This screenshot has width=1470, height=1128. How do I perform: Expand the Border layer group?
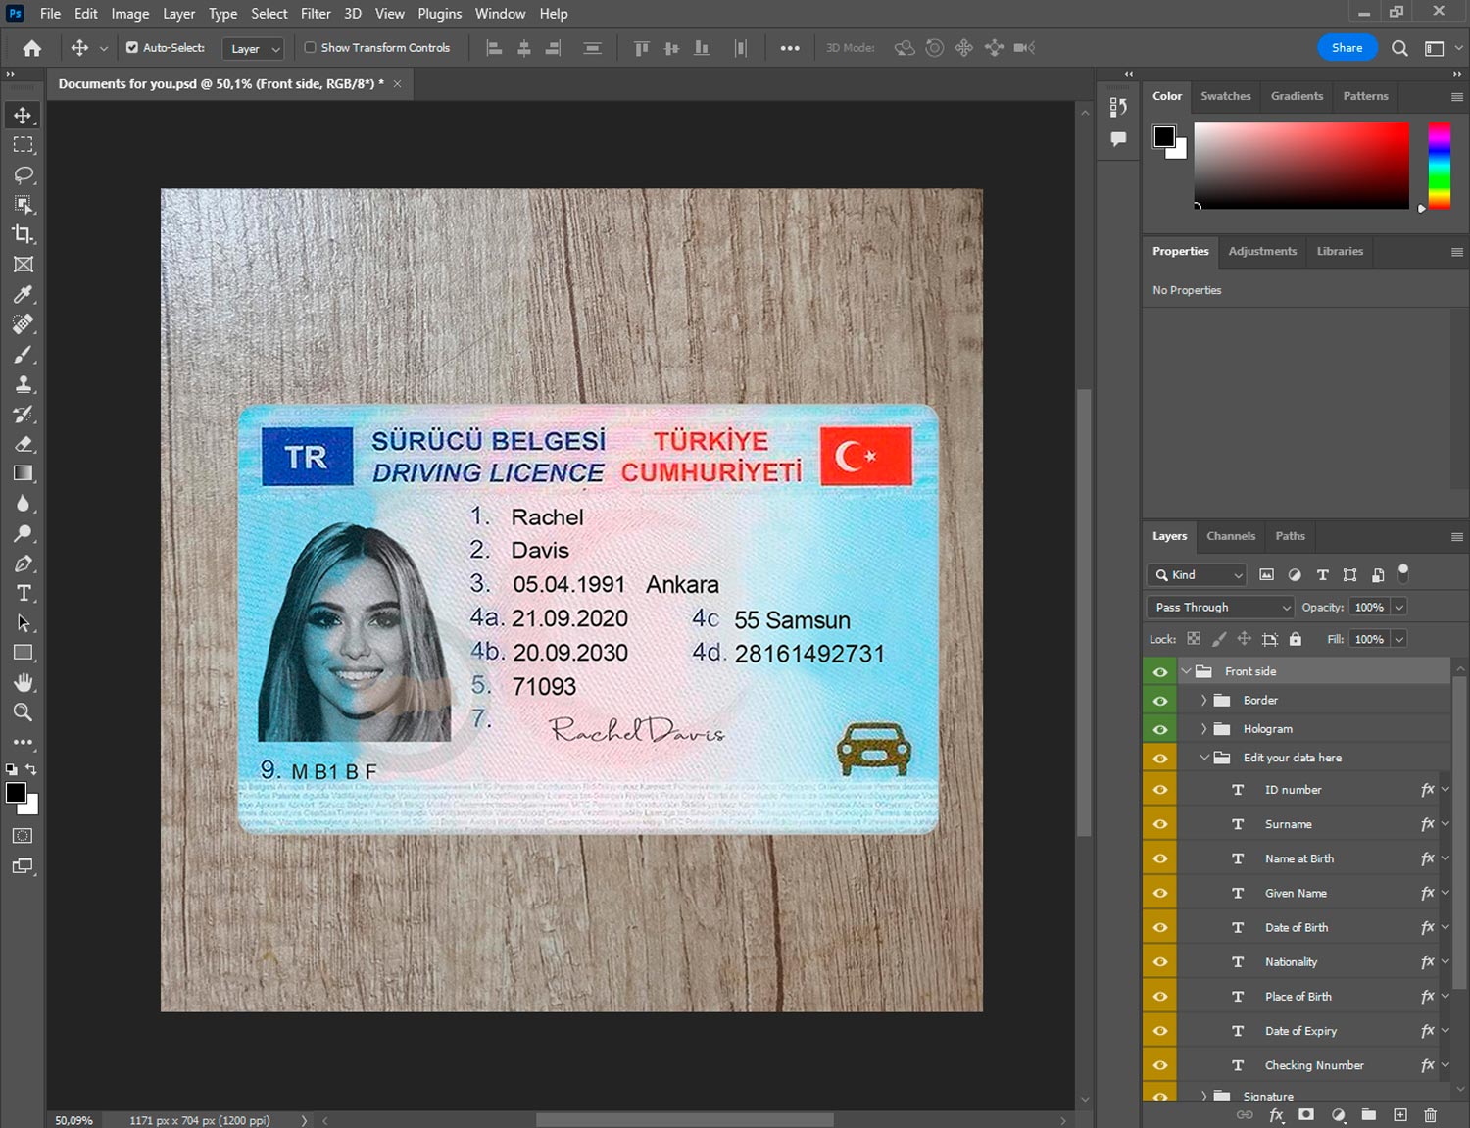[x=1203, y=700]
